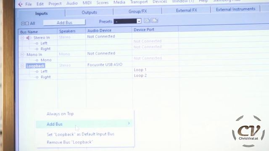Set Loopback as Default Input Bus
The height and width of the screenshot is (151, 269).
[80, 134]
